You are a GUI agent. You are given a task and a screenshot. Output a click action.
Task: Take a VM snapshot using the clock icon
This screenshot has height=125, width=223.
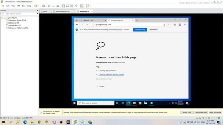49,6
